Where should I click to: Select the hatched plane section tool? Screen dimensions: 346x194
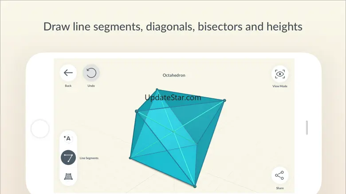68,177
